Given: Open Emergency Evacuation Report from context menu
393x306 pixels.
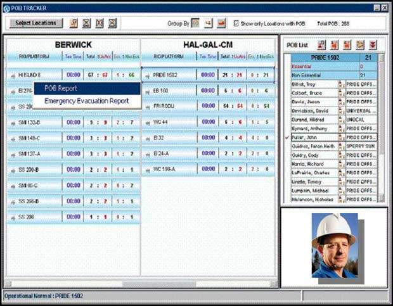Looking at the screenshot, I should (x=86, y=101).
